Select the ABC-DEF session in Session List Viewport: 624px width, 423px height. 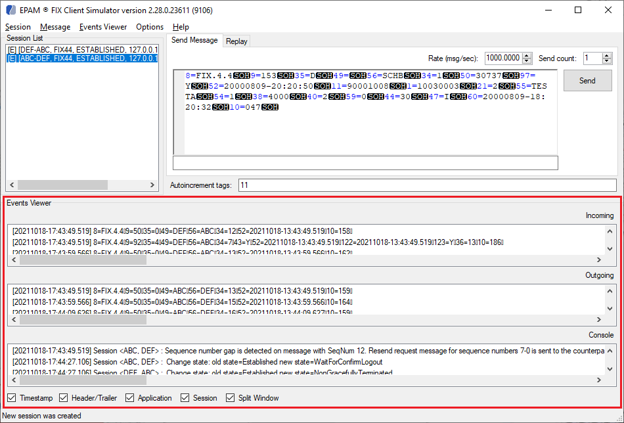point(82,58)
